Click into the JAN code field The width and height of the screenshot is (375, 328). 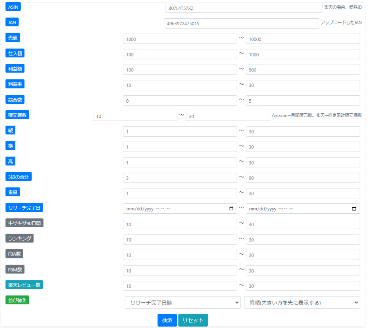(241, 23)
